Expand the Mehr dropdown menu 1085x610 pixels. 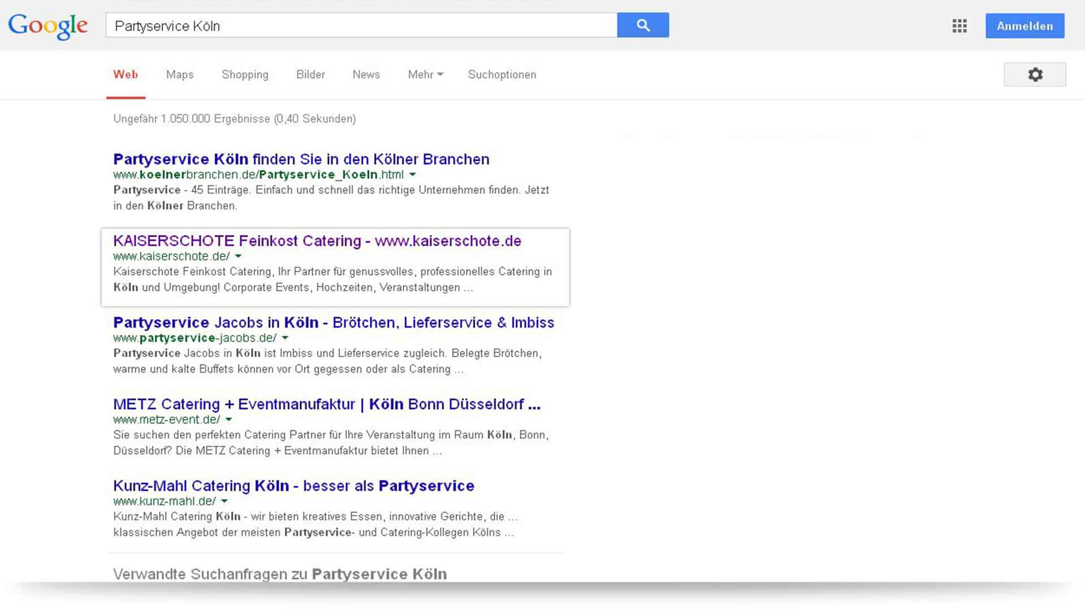(426, 75)
